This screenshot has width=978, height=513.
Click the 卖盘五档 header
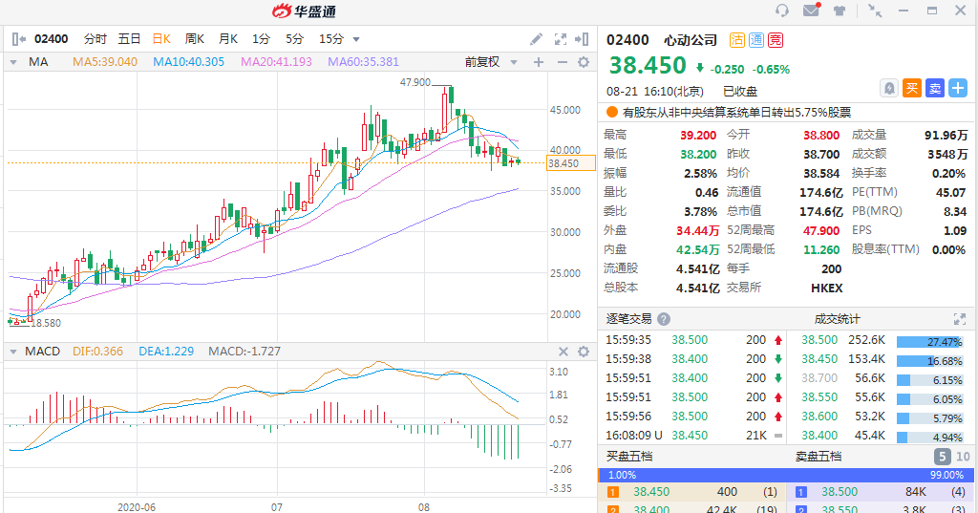[819, 457]
